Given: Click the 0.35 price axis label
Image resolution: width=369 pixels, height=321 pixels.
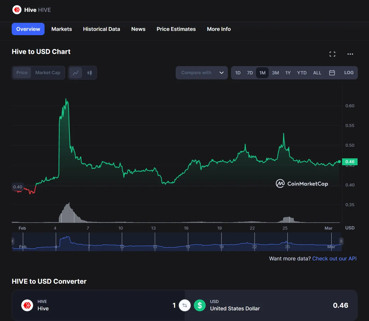Looking at the screenshot, I should tap(350, 205).
